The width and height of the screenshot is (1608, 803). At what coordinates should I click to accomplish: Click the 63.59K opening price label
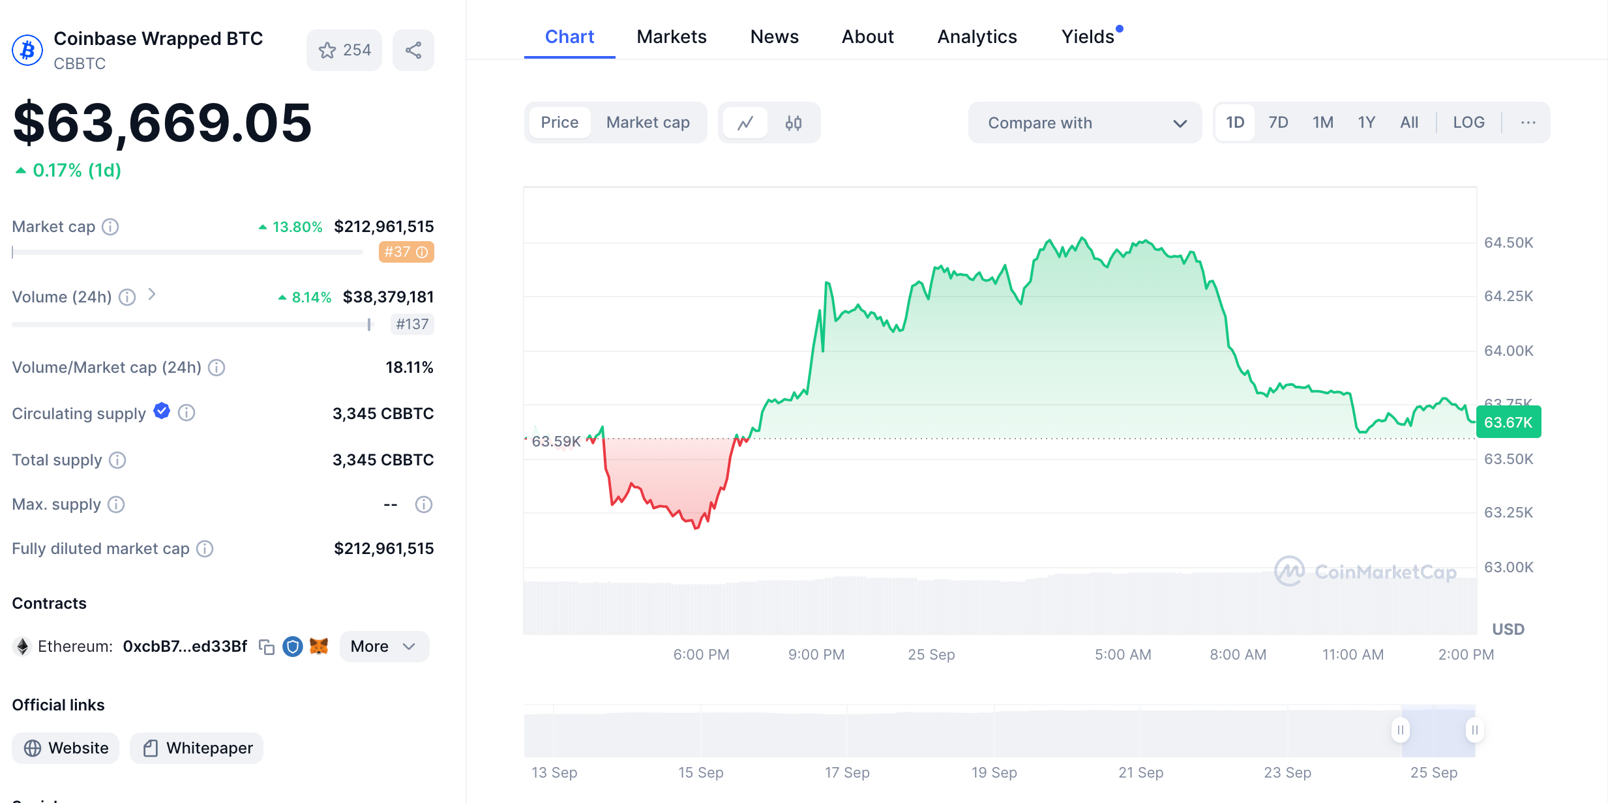point(556,442)
